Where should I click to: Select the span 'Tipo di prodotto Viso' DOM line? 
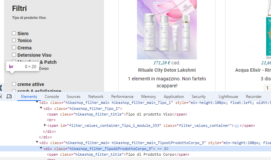point(117,114)
